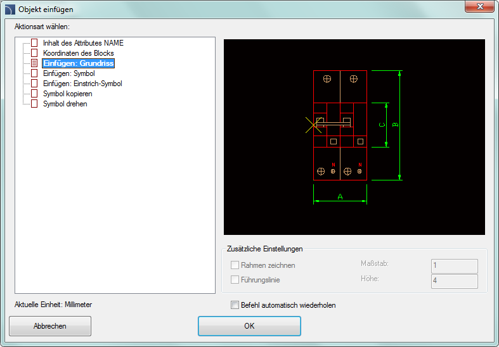Click icon beside 'Inhalt des Attributes NAME'

point(34,43)
